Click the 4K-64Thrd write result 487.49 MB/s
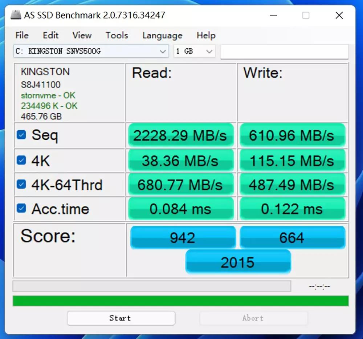This screenshot has width=363, height=339. (292, 185)
